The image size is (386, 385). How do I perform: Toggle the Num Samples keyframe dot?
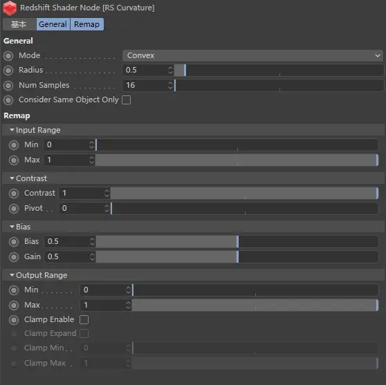pos(8,86)
